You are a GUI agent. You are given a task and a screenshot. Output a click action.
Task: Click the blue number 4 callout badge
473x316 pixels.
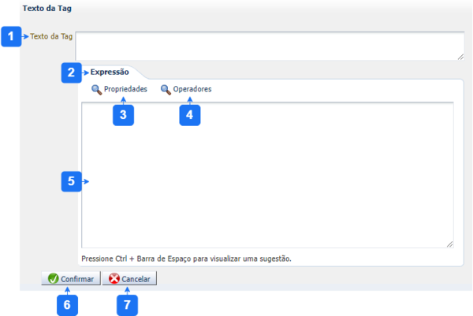coord(190,115)
